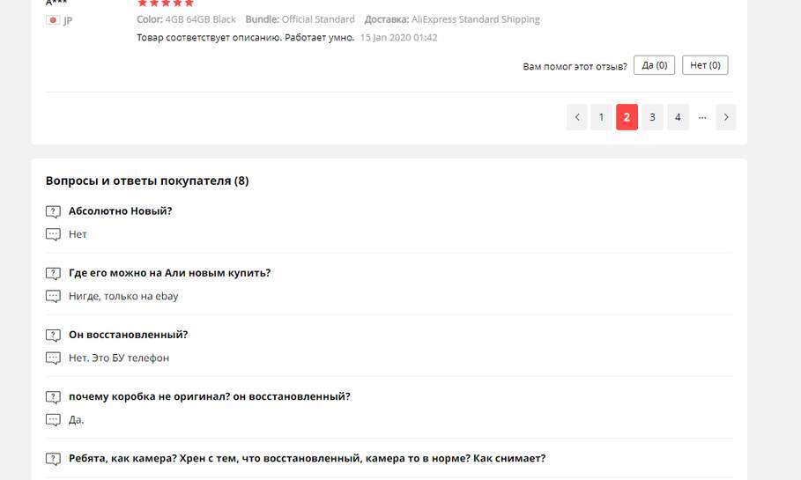Expand more pages via the ellipsis

(702, 117)
